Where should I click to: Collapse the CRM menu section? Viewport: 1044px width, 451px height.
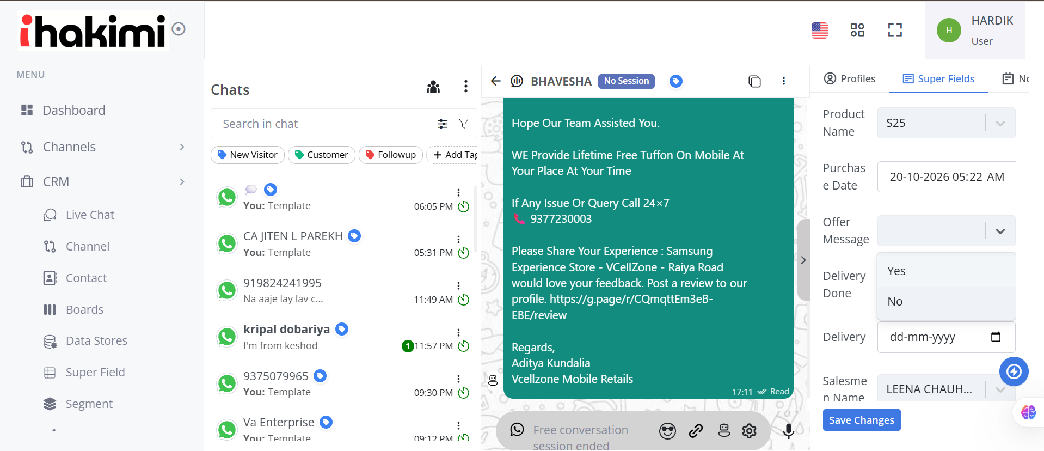click(x=103, y=182)
